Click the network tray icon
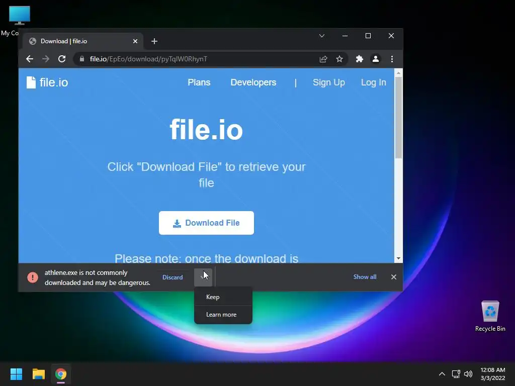Viewport: 515px width, 386px height. pyautogui.click(x=456, y=374)
